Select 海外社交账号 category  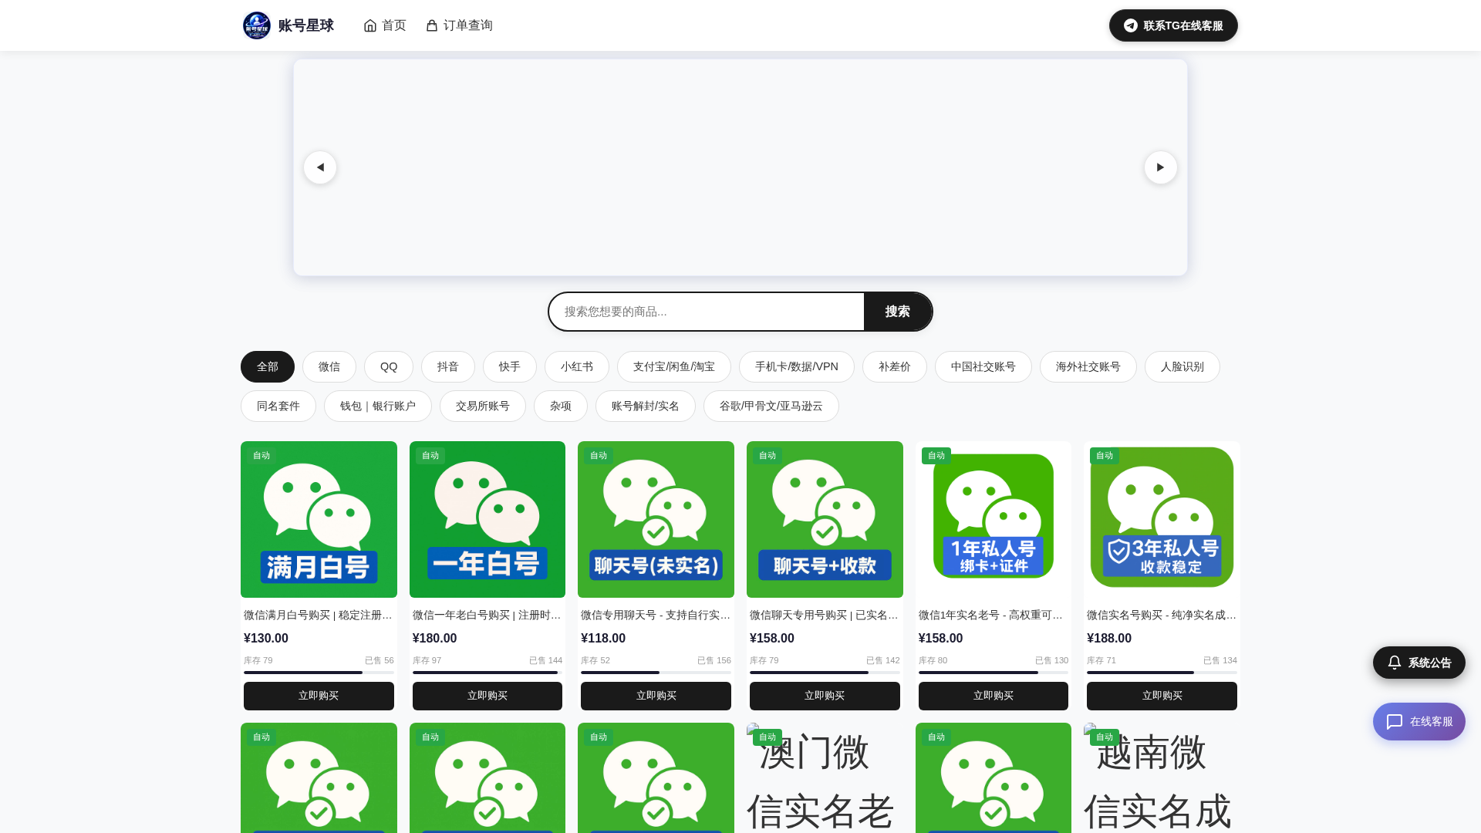[x=1088, y=367]
